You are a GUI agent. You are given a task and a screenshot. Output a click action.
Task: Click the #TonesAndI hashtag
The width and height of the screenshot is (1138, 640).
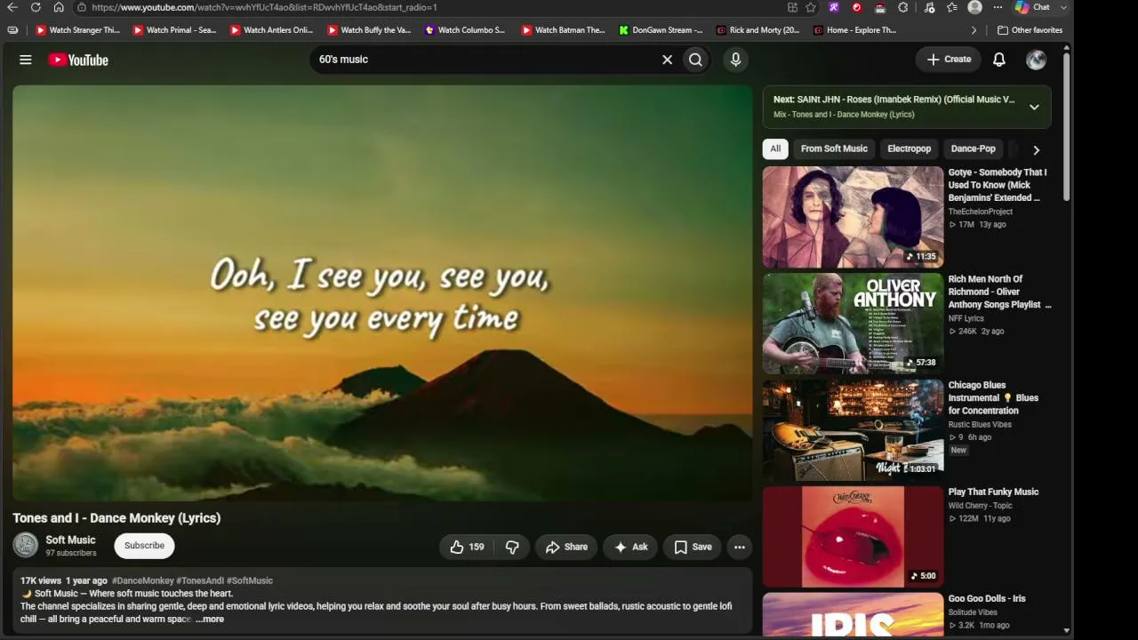[x=200, y=580]
